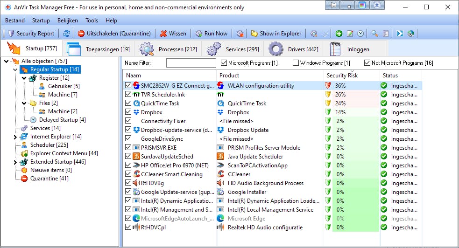Collapse the Regular Startup tree node
This screenshot has height=248, width=459.
point(15,70)
